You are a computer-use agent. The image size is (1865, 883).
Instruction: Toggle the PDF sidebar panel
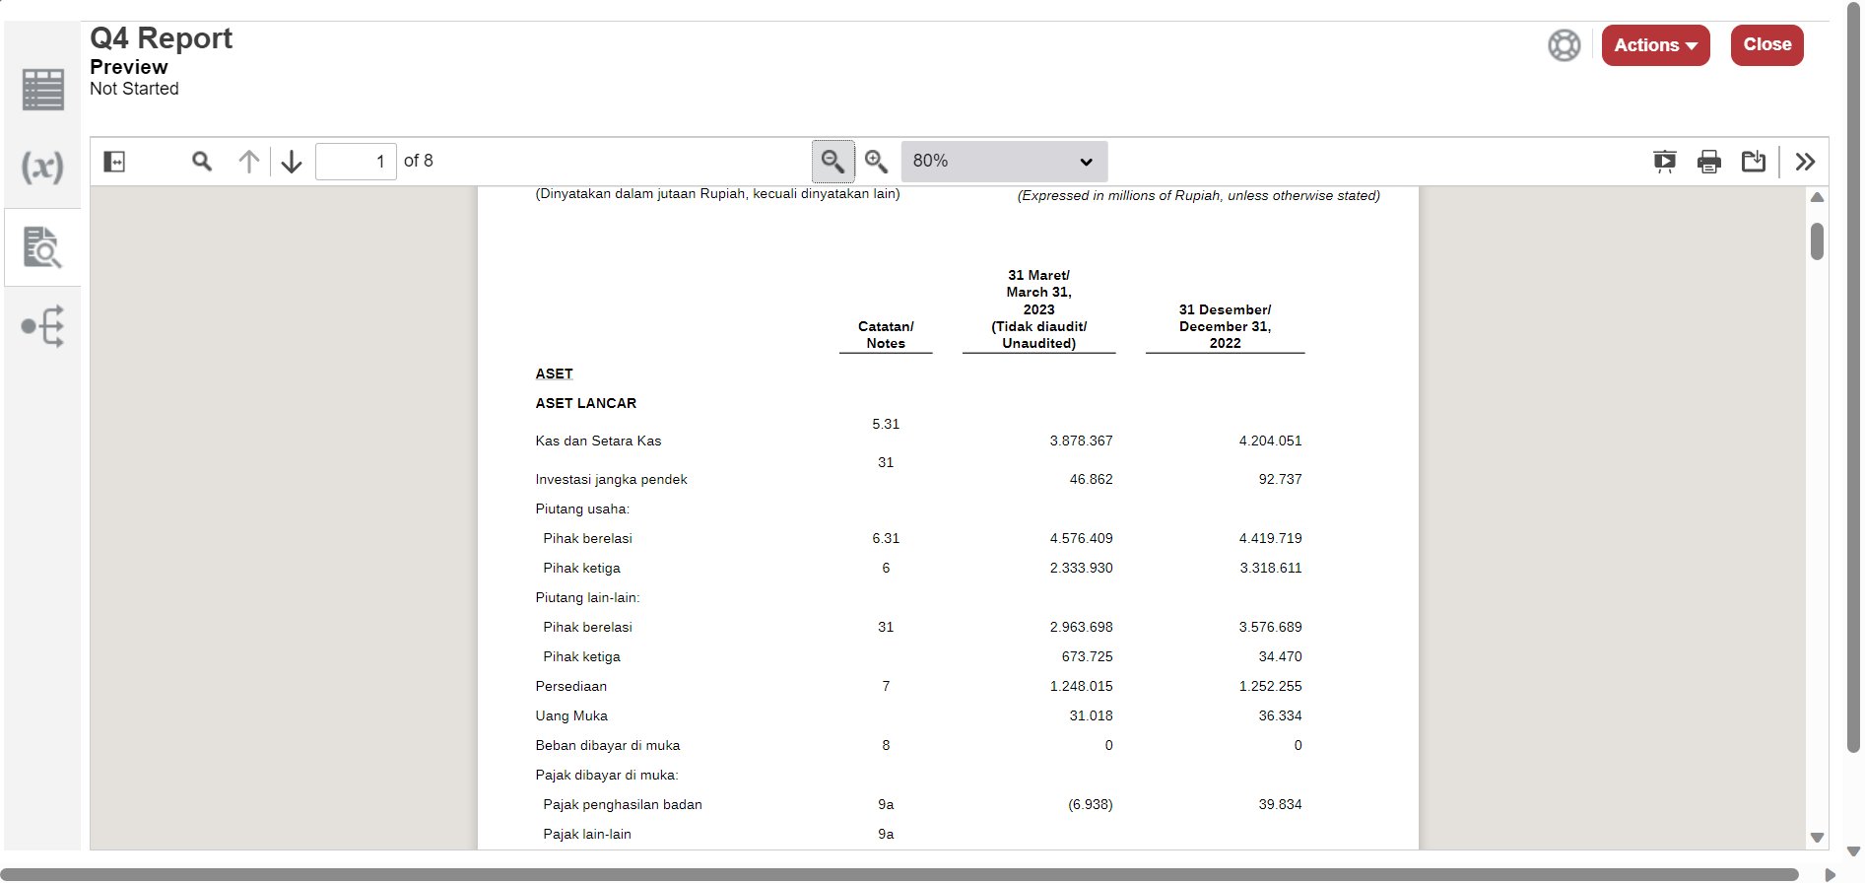[x=114, y=162]
